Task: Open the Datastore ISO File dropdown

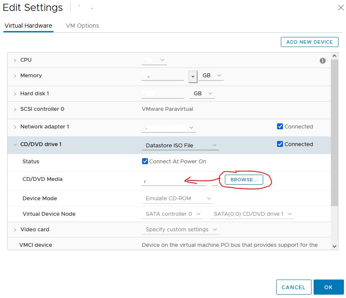Action: click(180, 145)
